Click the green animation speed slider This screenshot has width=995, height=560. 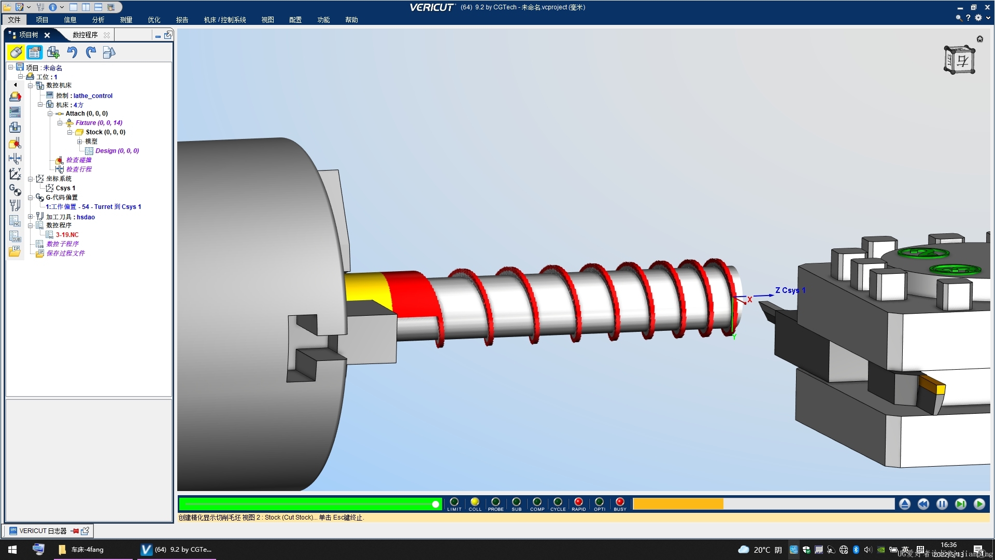click(310, 504)
